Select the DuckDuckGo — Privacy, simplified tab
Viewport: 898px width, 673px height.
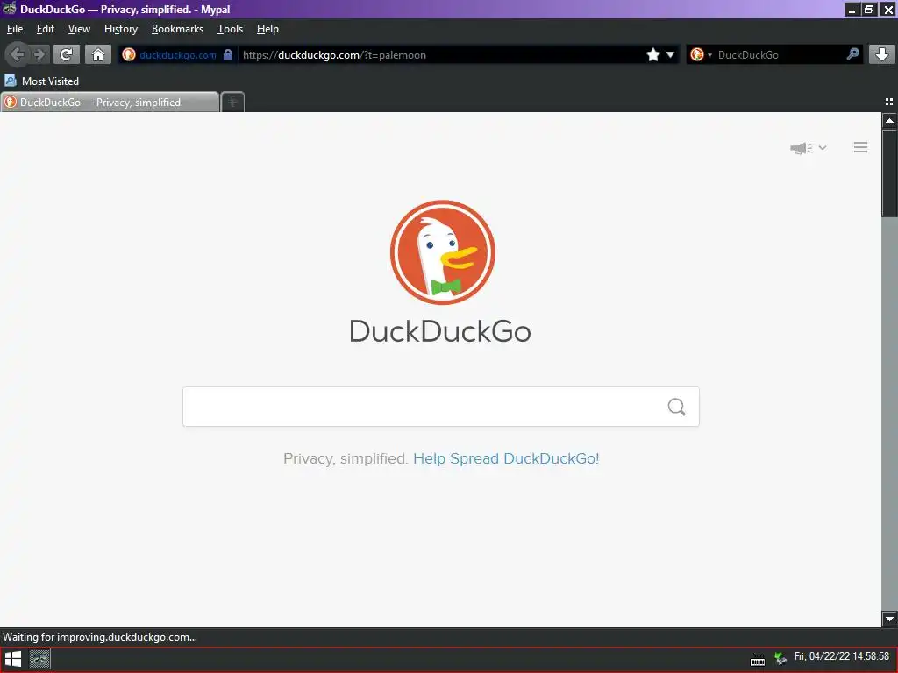[x=110, y=103]
